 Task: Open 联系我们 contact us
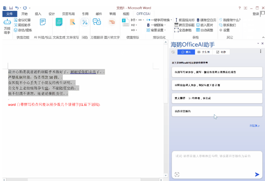(227, 25)
